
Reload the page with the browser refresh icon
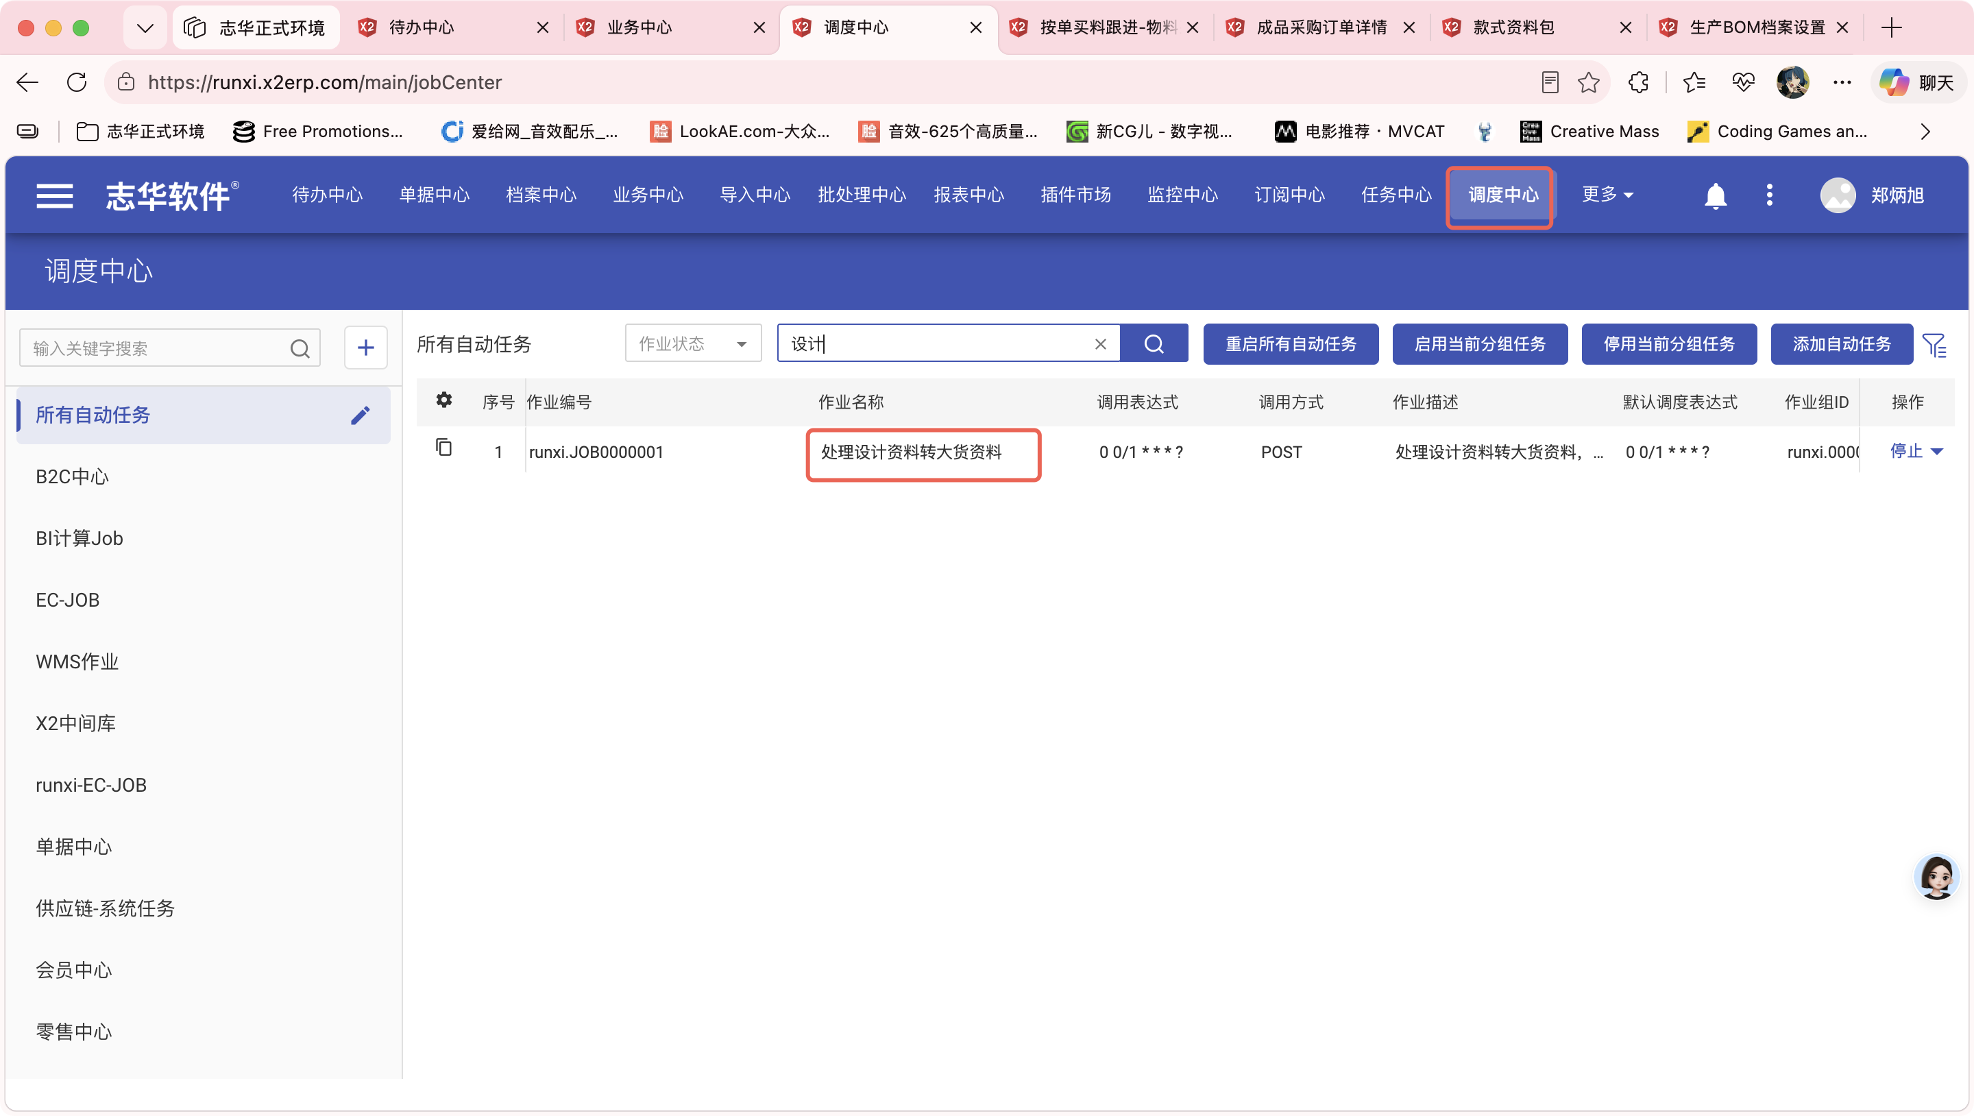tap(77, 82)
